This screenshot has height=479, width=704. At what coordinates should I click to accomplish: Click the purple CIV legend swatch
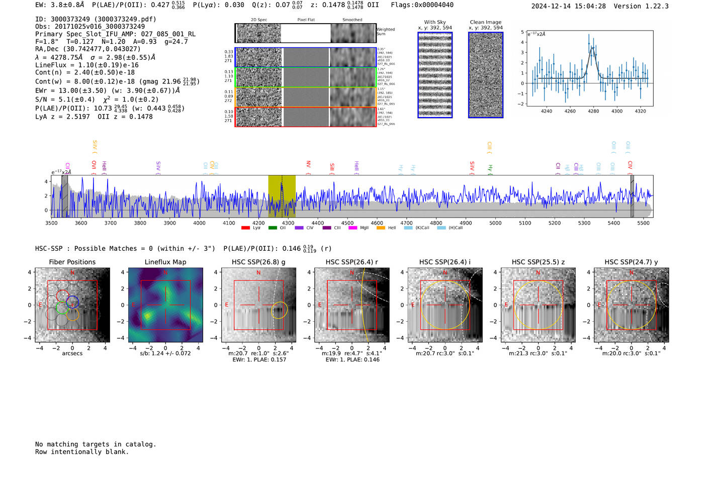(299, 228)
